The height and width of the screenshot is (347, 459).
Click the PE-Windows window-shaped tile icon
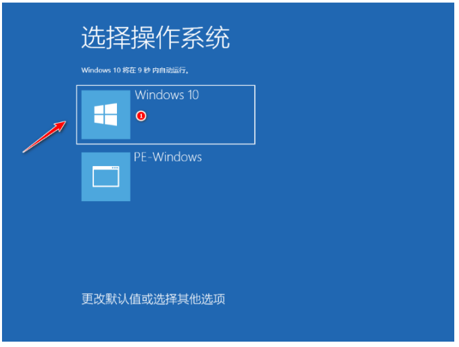[x=105, y=177]
